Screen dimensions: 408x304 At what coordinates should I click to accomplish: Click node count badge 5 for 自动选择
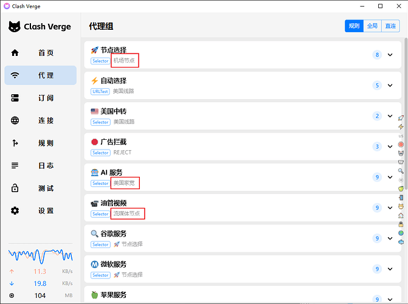pyautogui.click(x=377, y=85)
